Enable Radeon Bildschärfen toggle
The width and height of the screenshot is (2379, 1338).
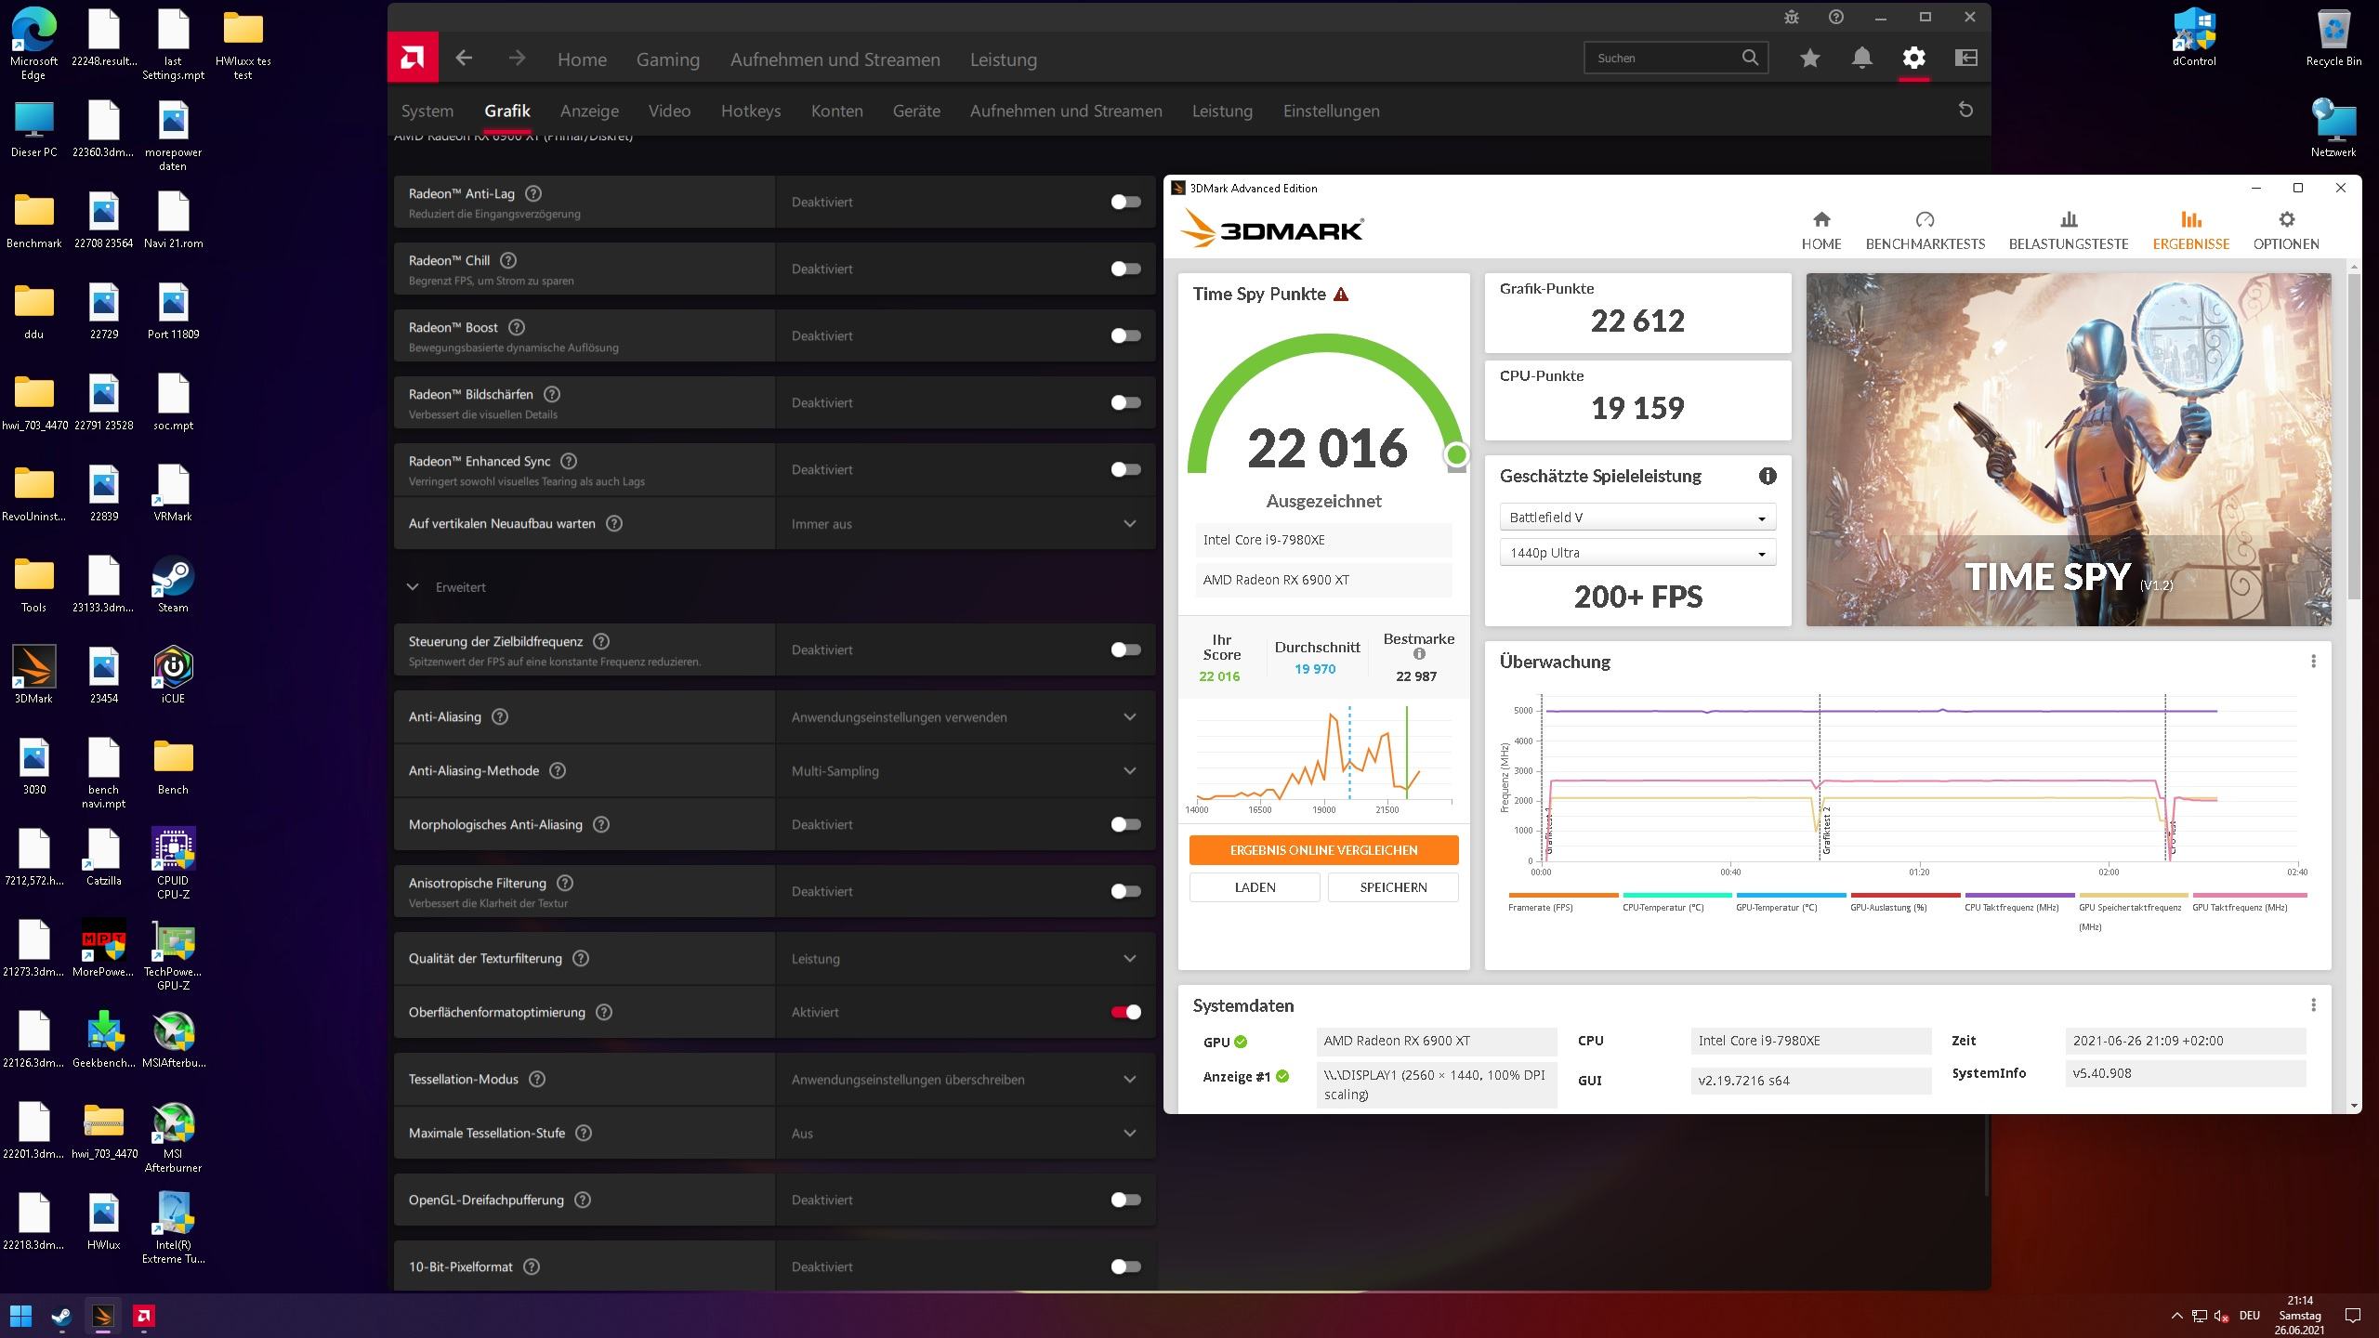pyautogui.click(x=1125, y=402)
